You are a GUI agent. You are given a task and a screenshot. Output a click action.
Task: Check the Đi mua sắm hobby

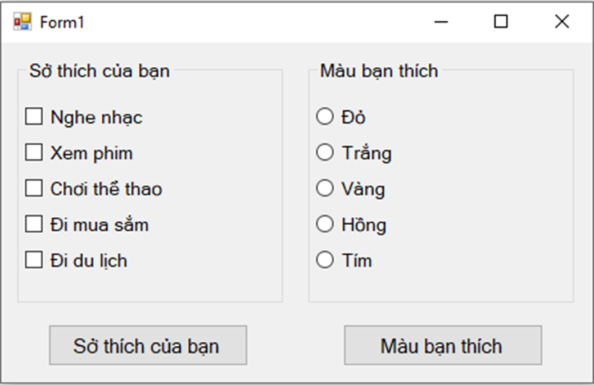click(x=33, y=224)
